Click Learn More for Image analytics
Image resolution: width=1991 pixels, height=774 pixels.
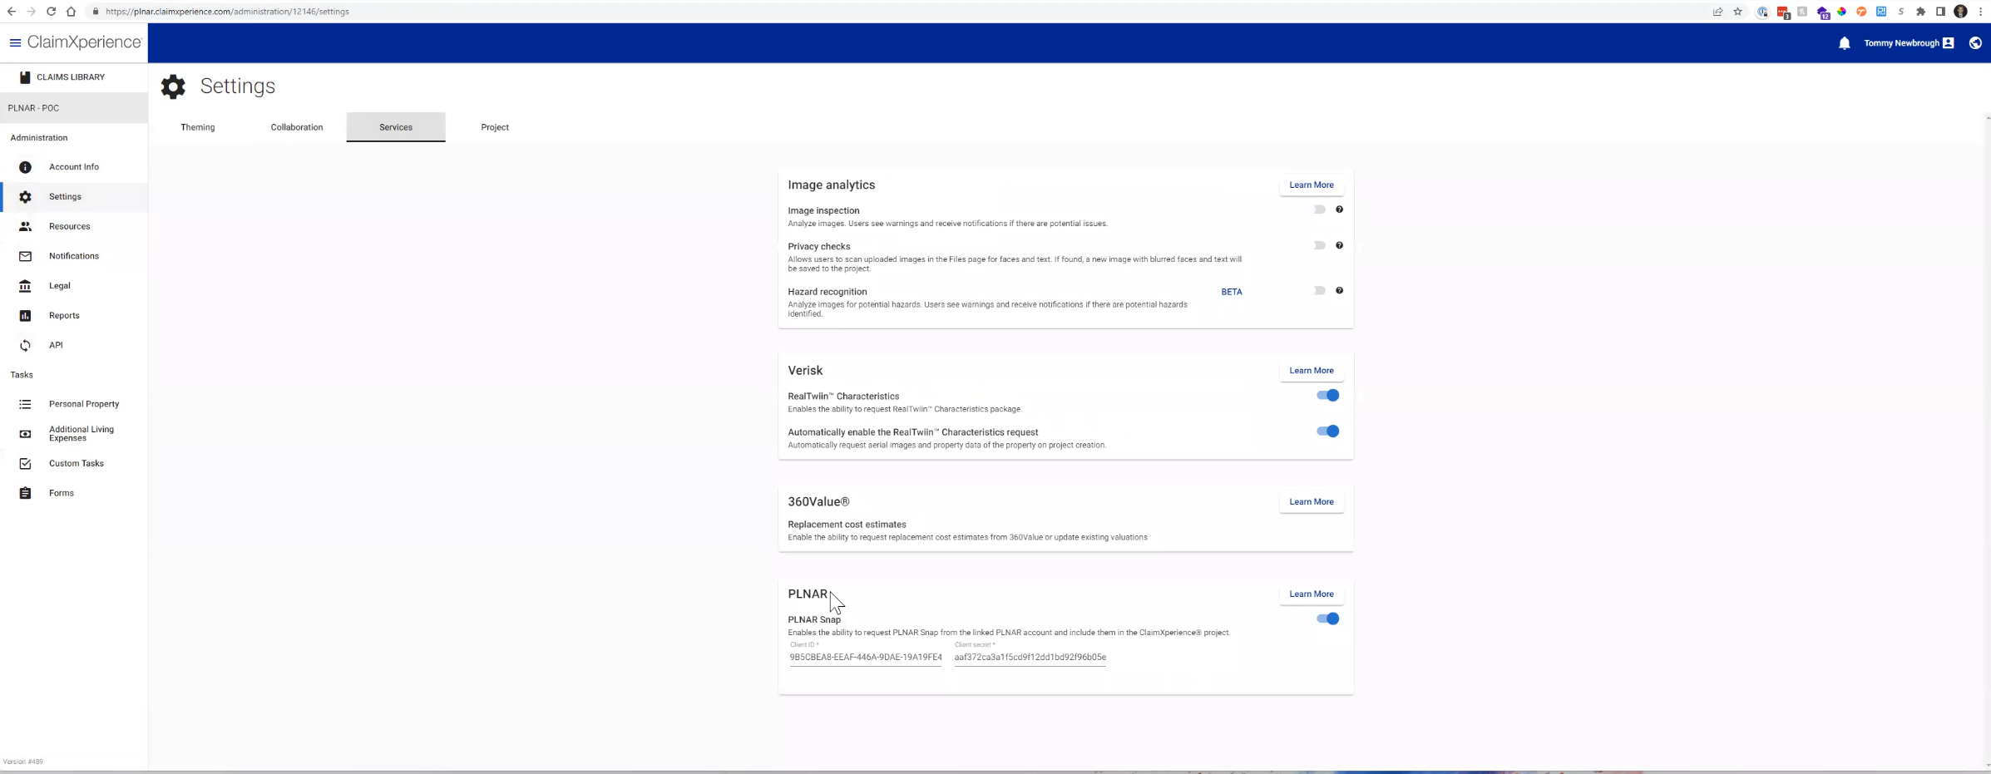tap(1312, 185)
